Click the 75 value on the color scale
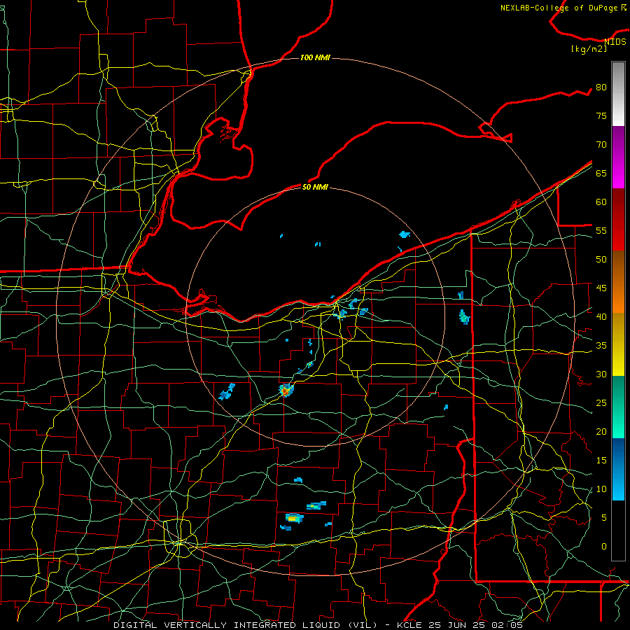 [601, 115]
